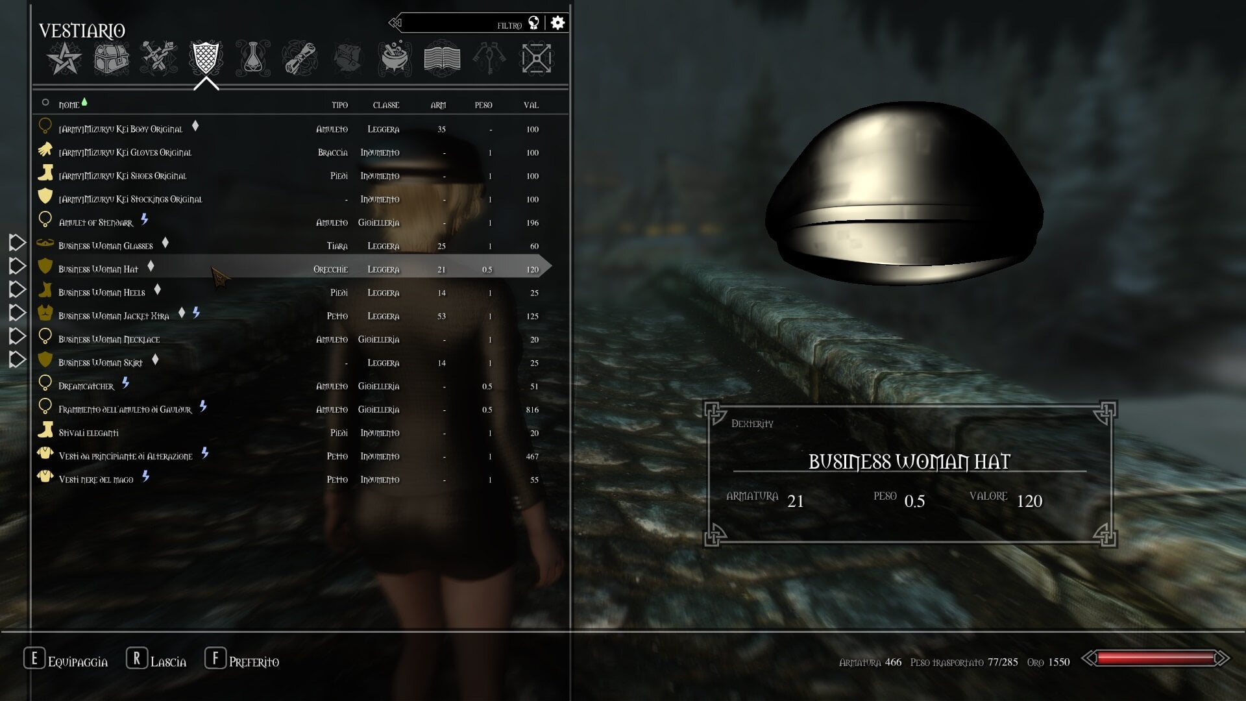Select Amulet of Stendarr item
The image size is (1246, 701).
coord(292,222)
